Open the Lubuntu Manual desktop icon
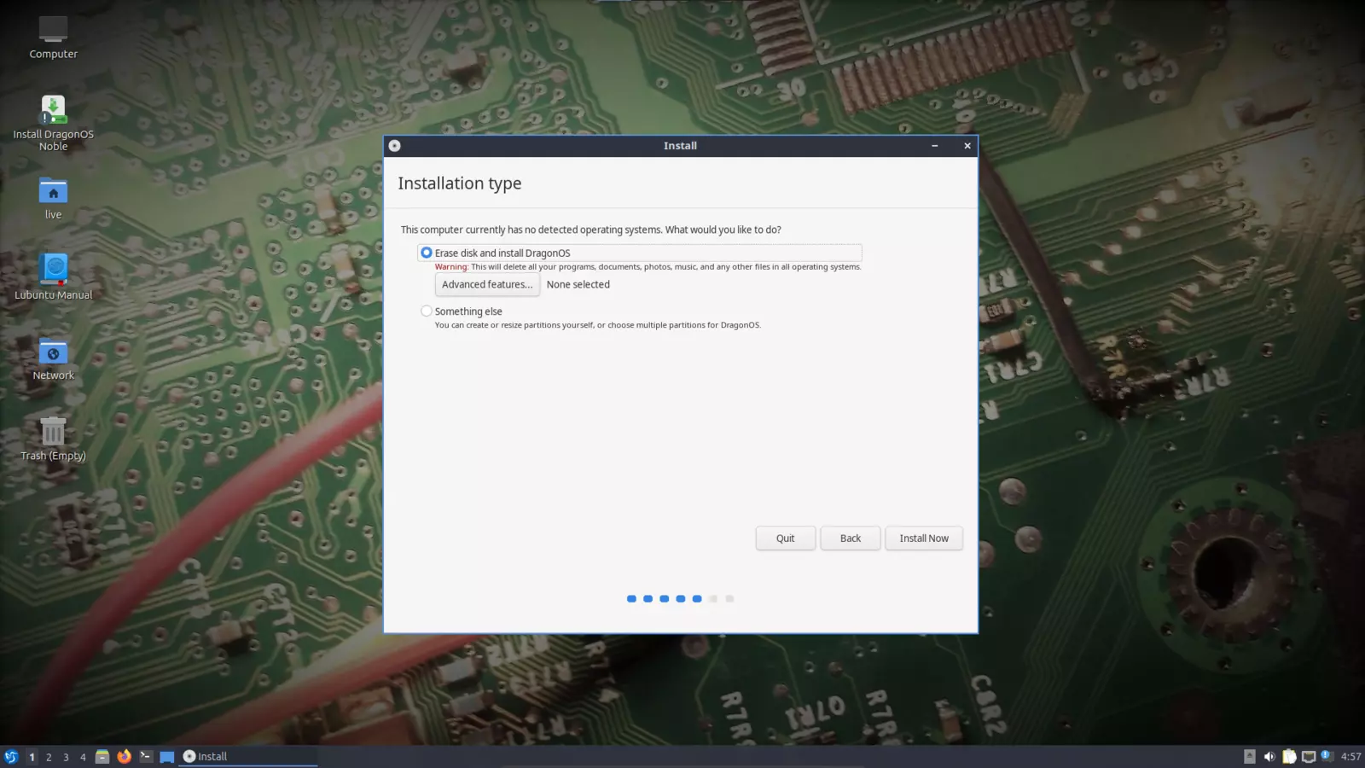Viewport: 1365px width, 768px height. pos(53,277)
